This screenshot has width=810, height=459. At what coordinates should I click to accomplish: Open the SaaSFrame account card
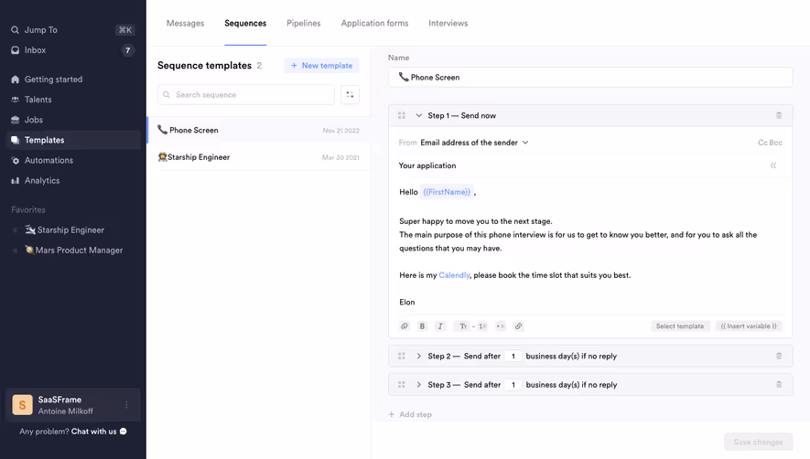pos(73,405)
